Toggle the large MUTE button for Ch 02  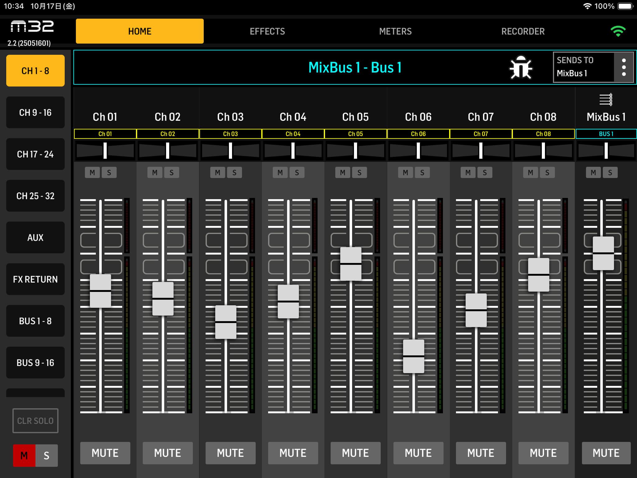click(168, 453)
